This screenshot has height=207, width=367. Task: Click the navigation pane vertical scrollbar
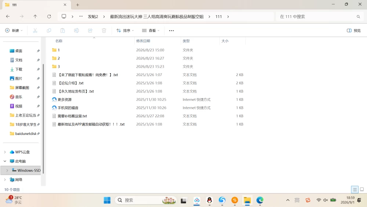coord(43,119)
